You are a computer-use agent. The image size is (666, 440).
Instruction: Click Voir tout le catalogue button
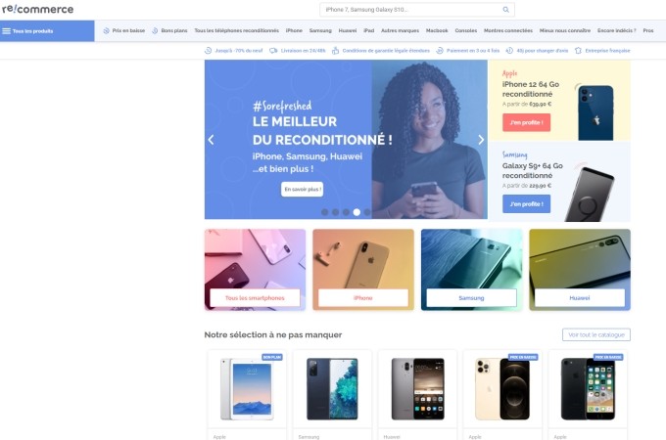point(595,334)
